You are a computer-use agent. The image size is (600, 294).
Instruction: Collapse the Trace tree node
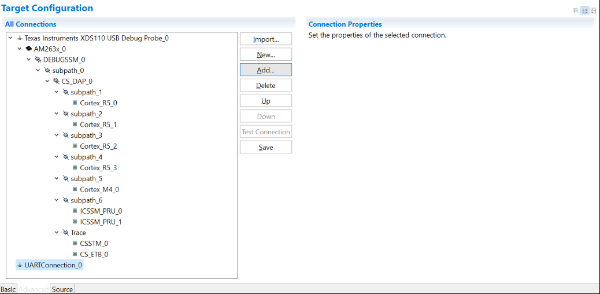tap(57, 233)
